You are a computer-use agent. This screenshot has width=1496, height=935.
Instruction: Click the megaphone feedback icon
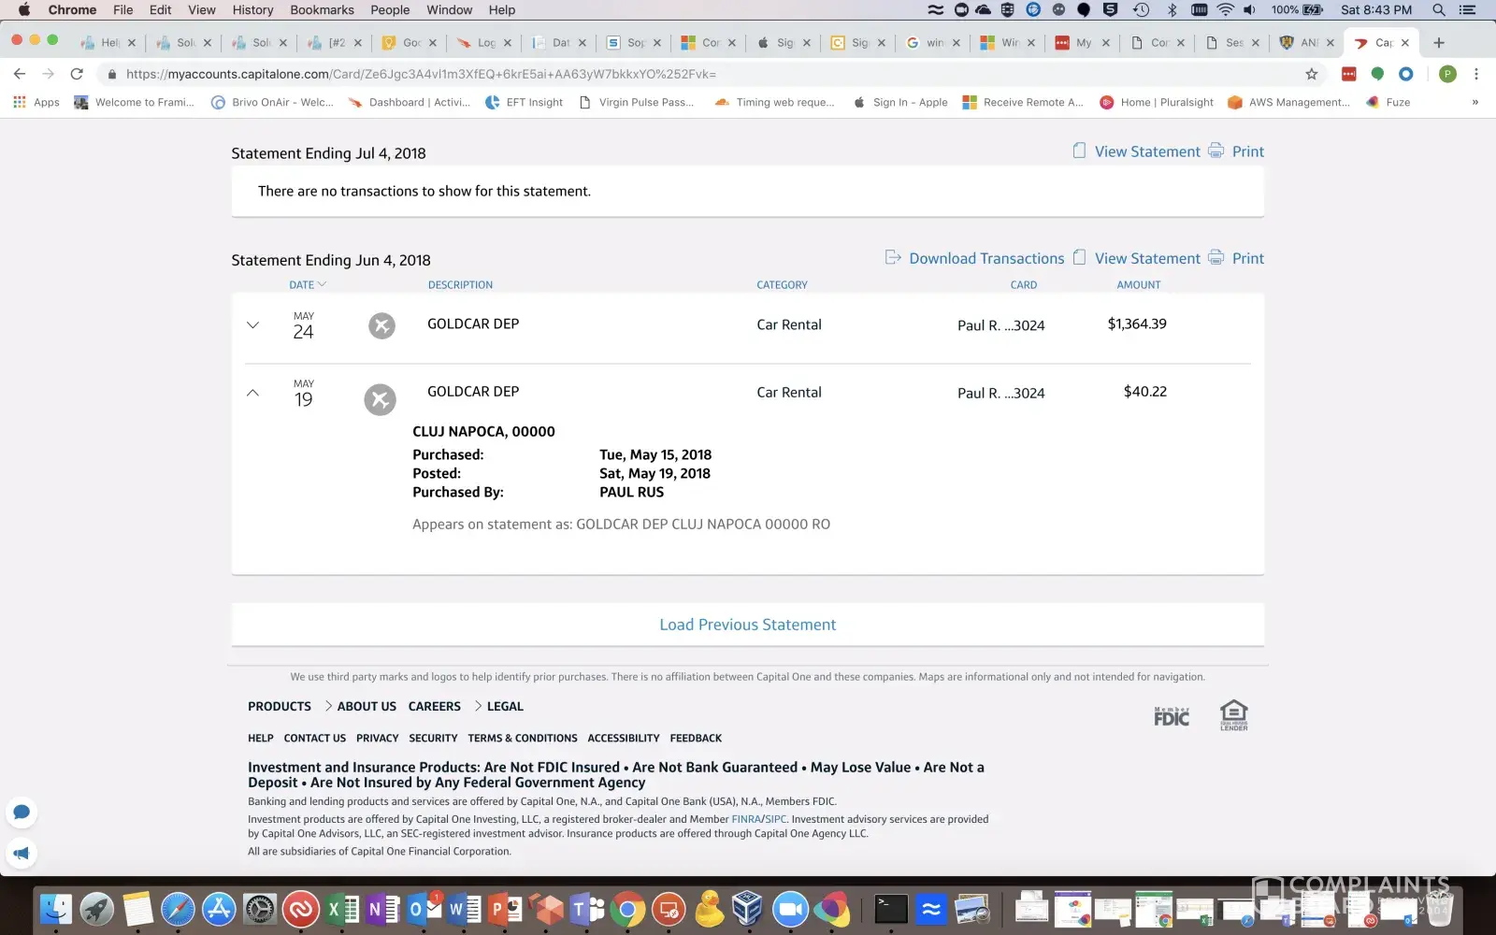(x=22, y=853)
